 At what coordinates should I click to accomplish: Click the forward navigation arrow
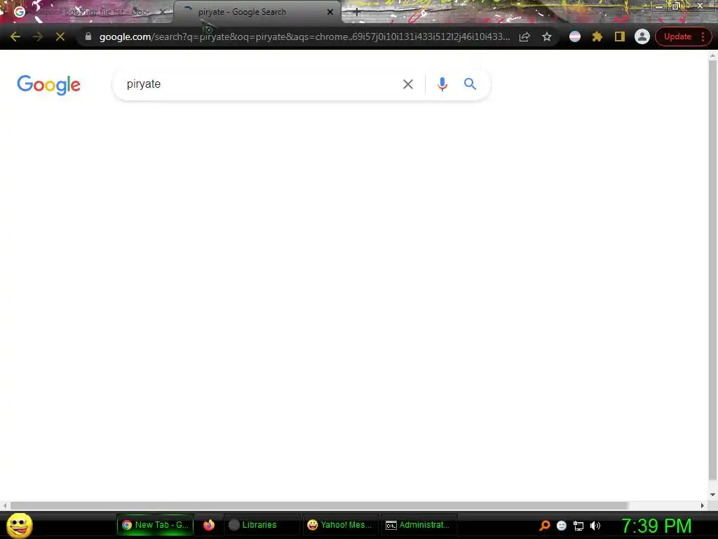[x=38, y=36]
